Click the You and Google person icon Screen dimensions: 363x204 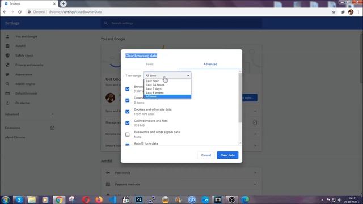[7, 36]
